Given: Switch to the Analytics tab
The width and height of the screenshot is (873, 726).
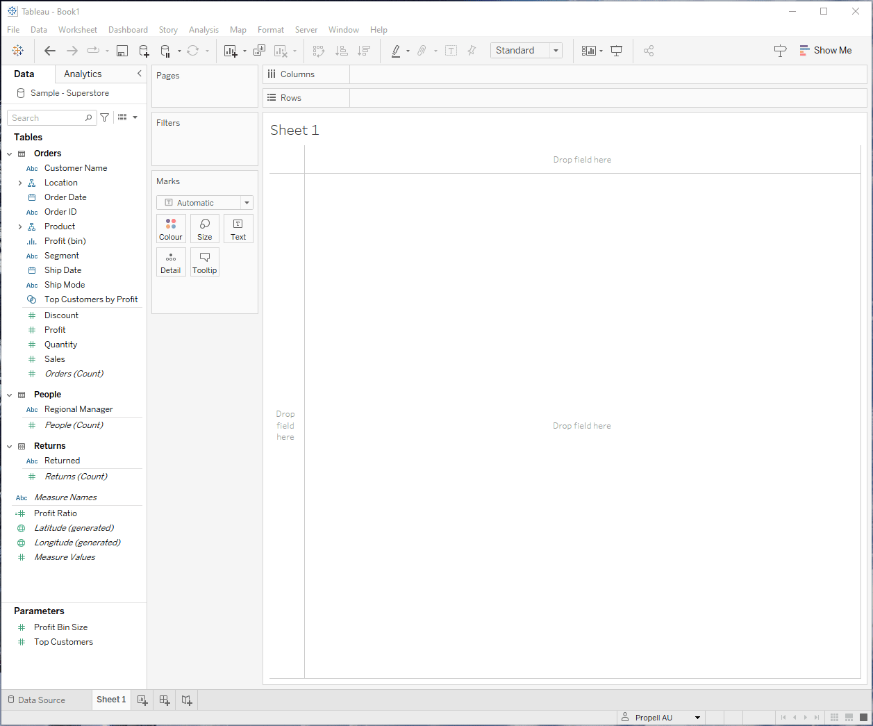Looking at the screenshot, I should 83,74.
